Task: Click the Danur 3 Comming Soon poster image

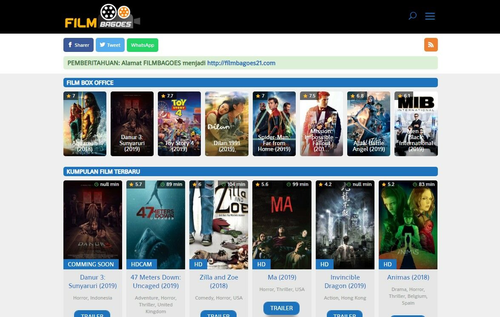Action: click(93, 225)
